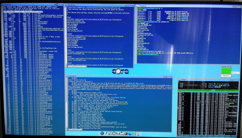Click "over_voltage_sdram=2" under the PI0 section
Image resolution: width=242 pixels, height=138 pixels.
tap(75, 31)
